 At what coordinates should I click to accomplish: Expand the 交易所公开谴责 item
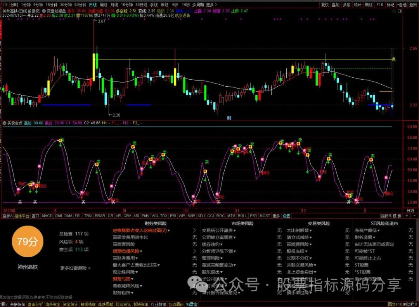(219, 230)
